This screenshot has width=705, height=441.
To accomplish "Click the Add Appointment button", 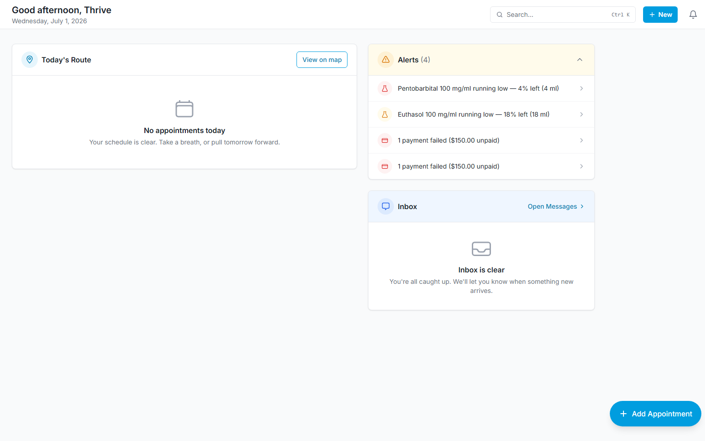I will click(x=655, y=414).
